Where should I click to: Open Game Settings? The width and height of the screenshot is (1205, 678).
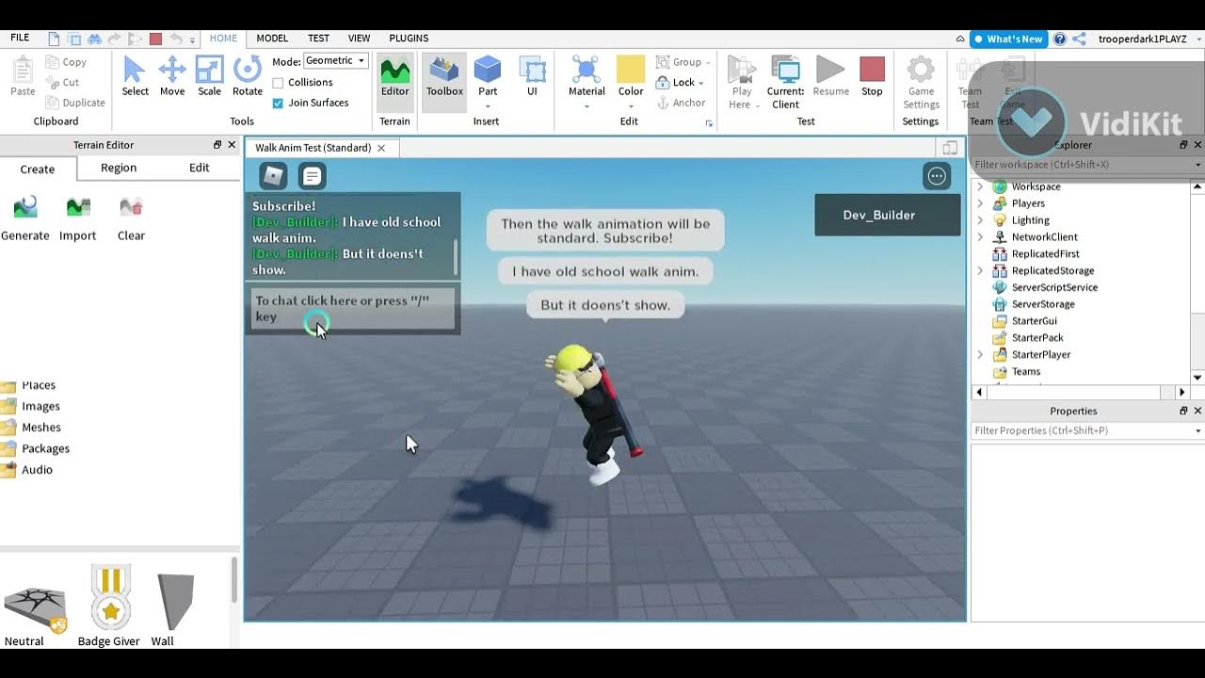[x=921, y=82]
